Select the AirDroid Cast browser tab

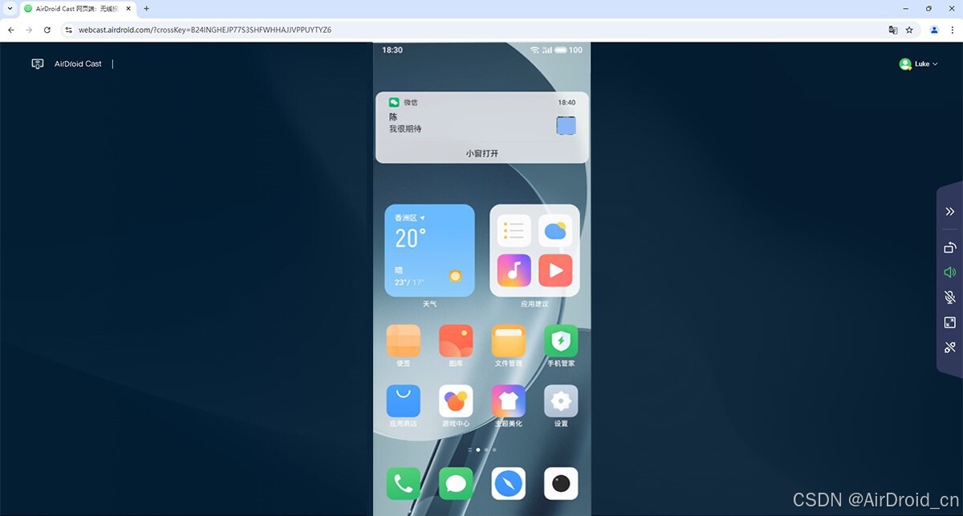[x=78, y=9]
